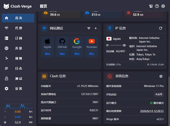170x126 pixels.
Task: Click the IP 信息 location pin icon
Action: [110, 28]
